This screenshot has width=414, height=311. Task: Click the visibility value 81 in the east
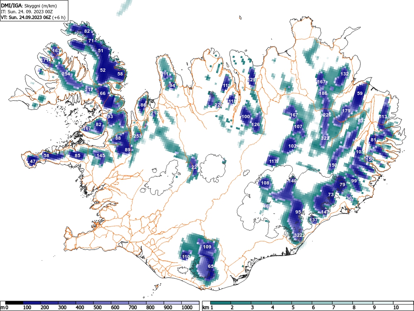click(x=373, y=140)
